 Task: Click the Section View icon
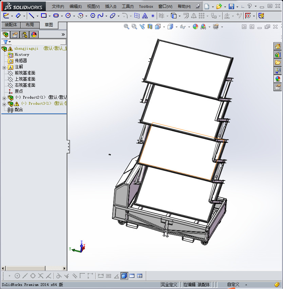(150, 27)
